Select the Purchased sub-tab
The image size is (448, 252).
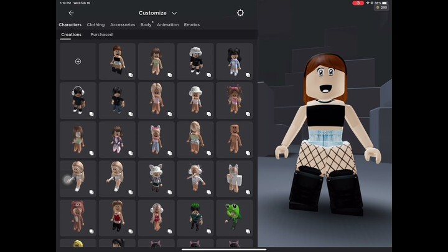101,35
